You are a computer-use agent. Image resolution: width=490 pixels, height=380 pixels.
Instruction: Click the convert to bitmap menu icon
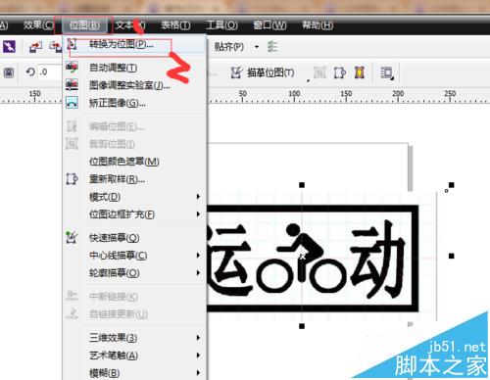click(72, 44)
